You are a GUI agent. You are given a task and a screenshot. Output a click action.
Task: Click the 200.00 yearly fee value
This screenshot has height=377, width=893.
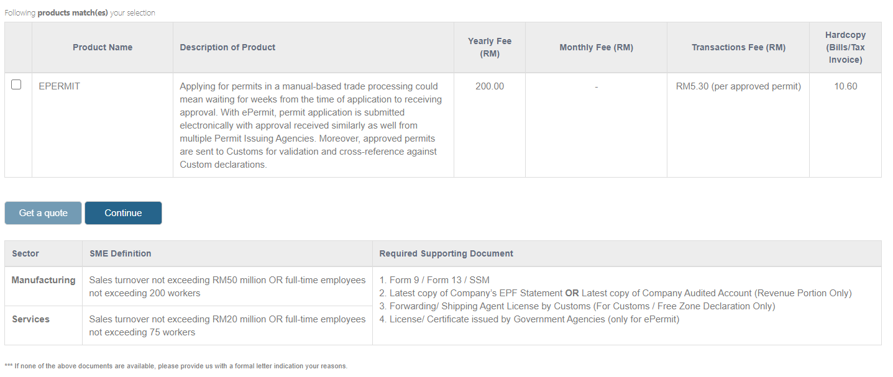[x=490, y=86]
